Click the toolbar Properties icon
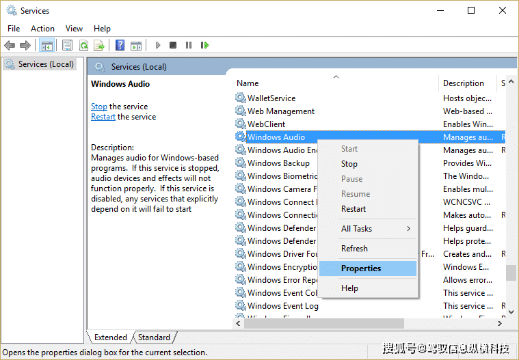 point(67,46)
